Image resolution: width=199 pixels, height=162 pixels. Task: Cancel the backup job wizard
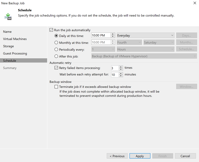click(x=185, y=156)
